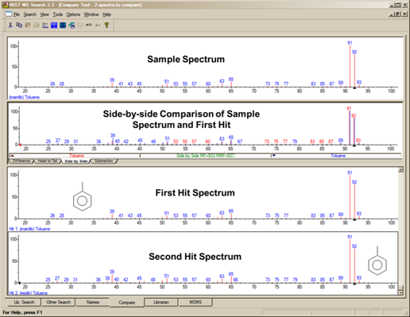Image resolution: width=410 pixels, height=317 pixels.
Task: Click the Cut scissors icon in toolbar
Action: coord(10,25)
